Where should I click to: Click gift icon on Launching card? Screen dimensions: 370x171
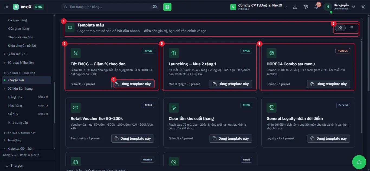click(x=174, y=53)
